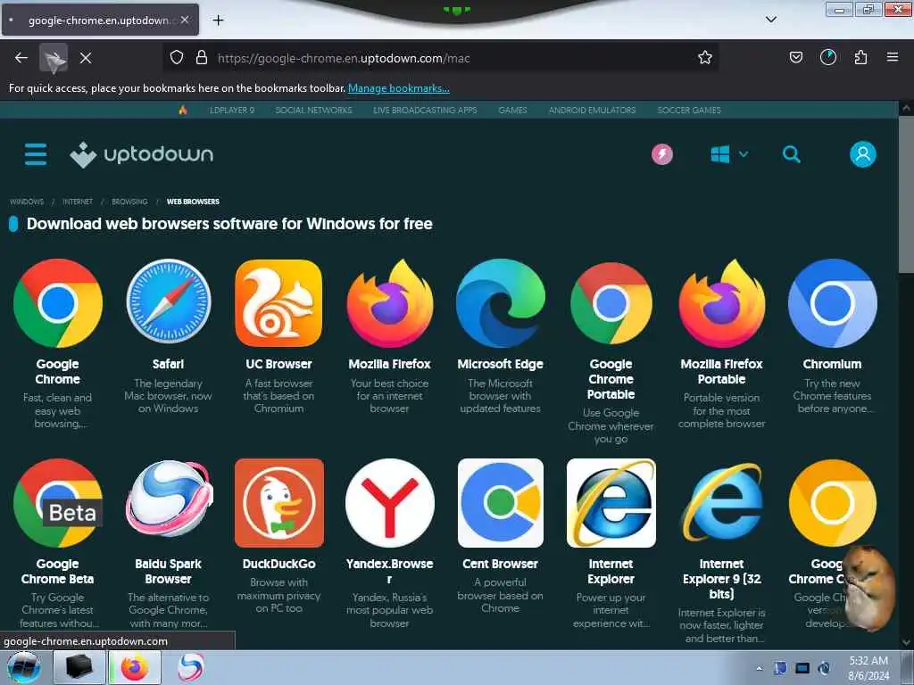Go to the INTERNET breadcrumb
Image resolution: width=914 pixels, height=685 pixels.
pyautogui.click(x=78, y=202)
